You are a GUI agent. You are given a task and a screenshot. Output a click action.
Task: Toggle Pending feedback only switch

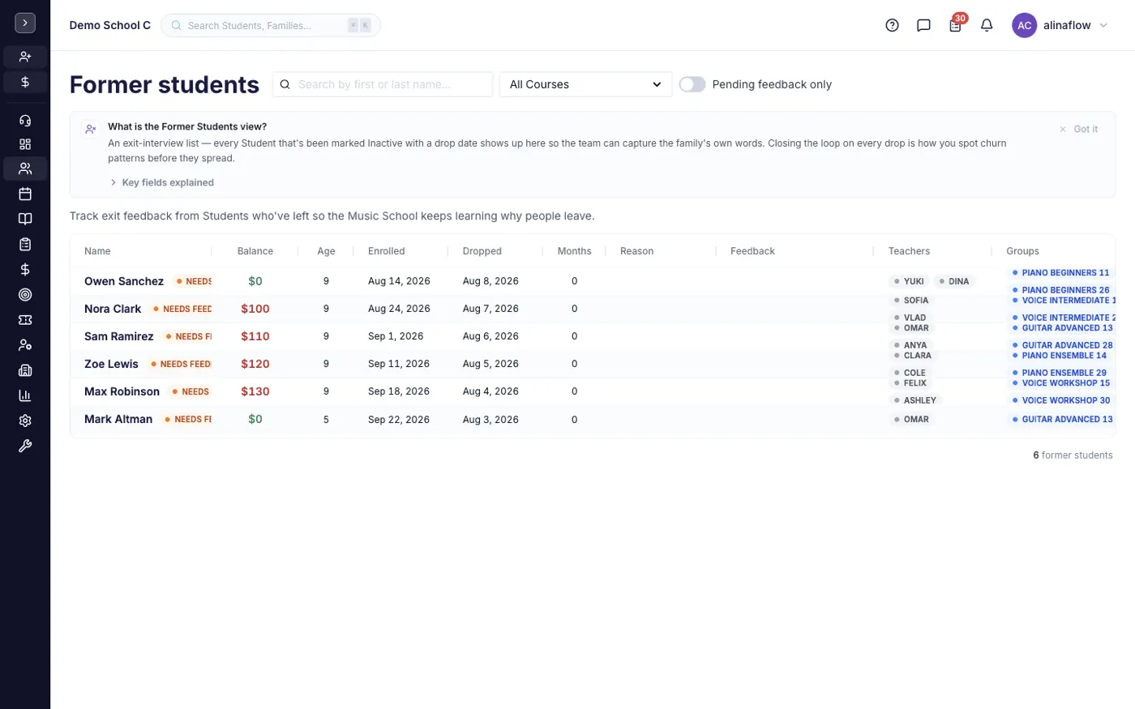pos(692,84)
